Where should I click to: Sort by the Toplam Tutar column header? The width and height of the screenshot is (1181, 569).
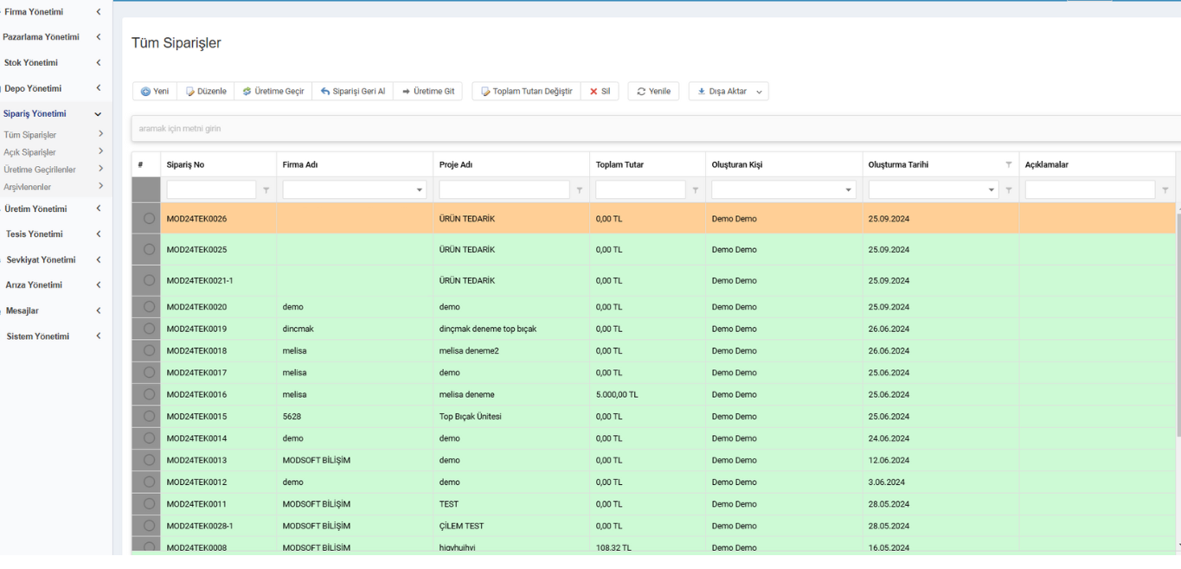(x=647, y=164)
